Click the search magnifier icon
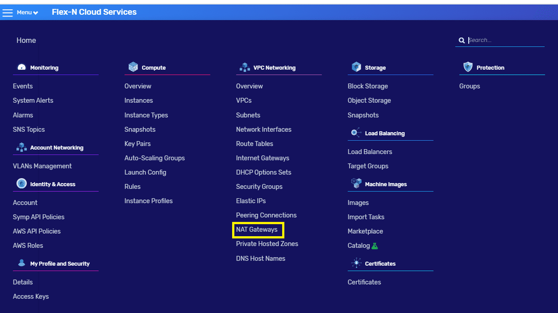This screenshot has width=558, height=313. (x=462, y=40)
